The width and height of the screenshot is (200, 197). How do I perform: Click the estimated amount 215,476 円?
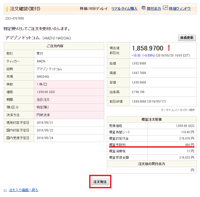187,139
